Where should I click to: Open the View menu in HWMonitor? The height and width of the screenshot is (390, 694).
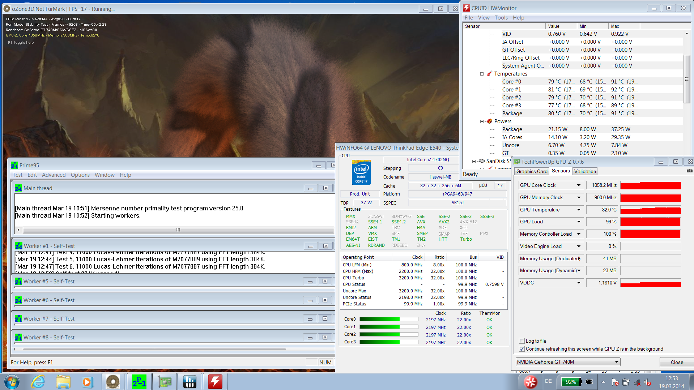pos(484,18)
